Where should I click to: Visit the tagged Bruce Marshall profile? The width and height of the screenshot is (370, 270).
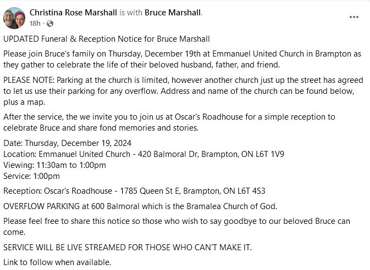click(x=173, y=13)
